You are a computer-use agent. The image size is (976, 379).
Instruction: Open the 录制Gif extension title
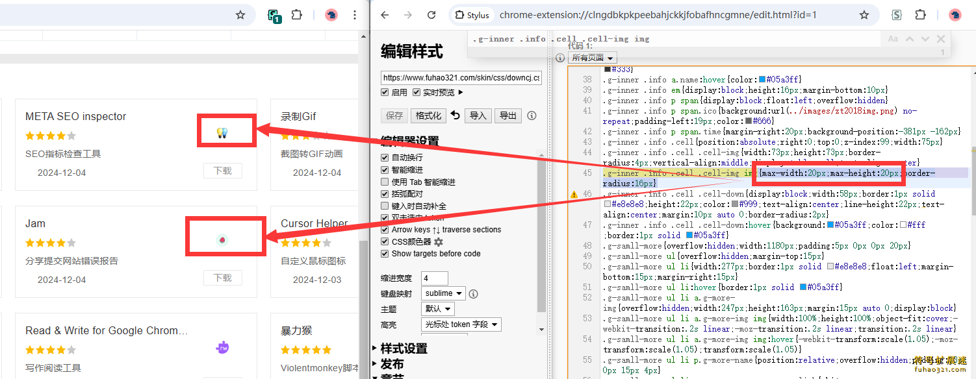coord(298,117)
